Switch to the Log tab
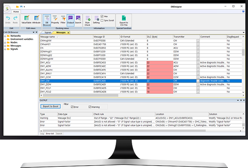Viewport: 248px width, 168px height. point(42,134)
